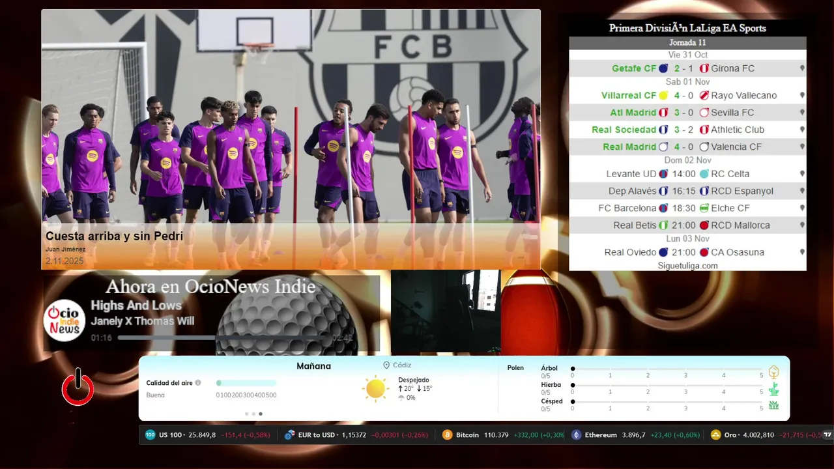Screen dimensions: 834x469
Task: Click the OcioNews Indie round logo
Action: coord(65,320)
